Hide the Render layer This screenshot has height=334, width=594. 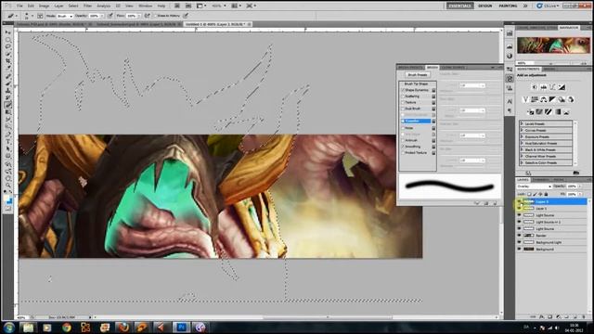[x=520, y=236]
